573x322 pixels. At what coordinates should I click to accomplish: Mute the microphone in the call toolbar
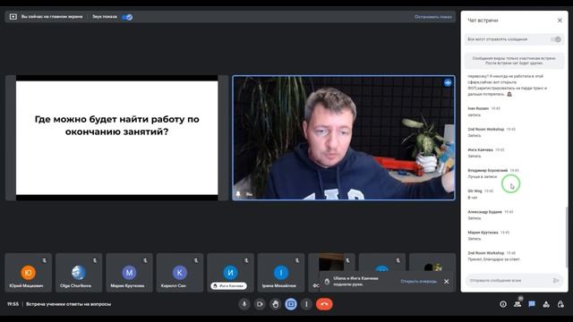point(244,304)
